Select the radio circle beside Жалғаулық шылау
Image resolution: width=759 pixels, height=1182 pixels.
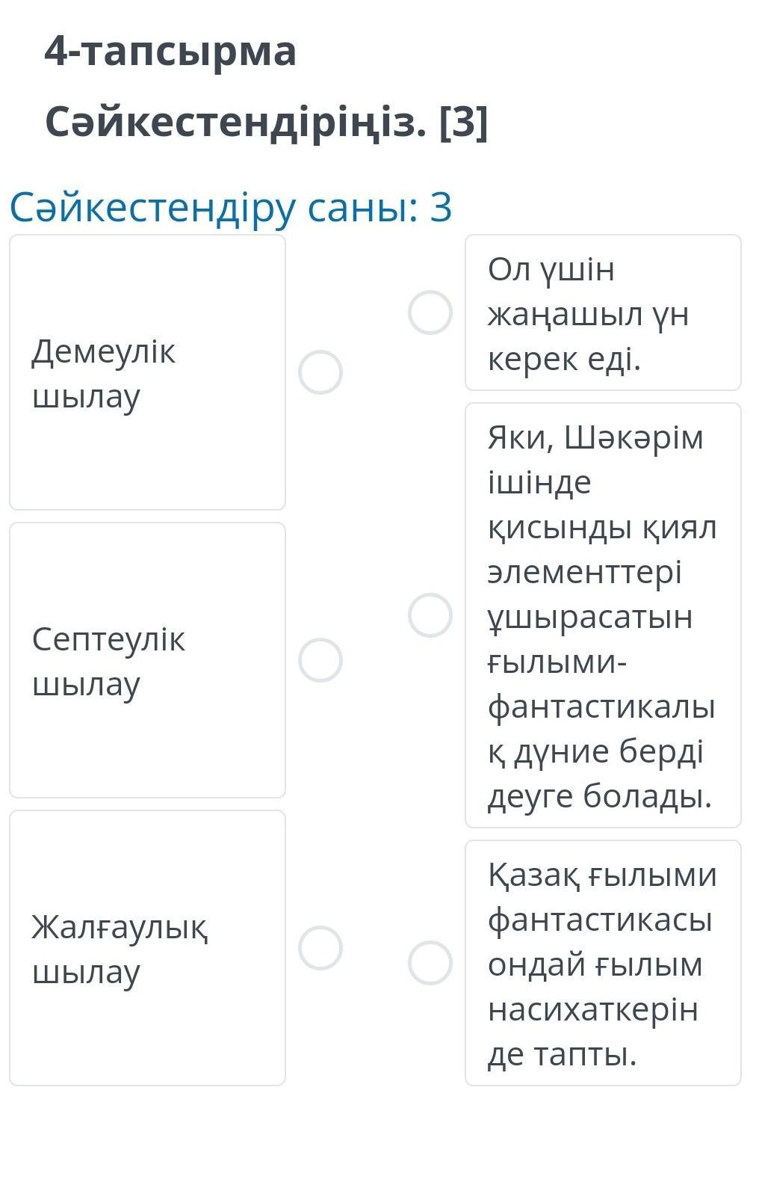[320, 948]
